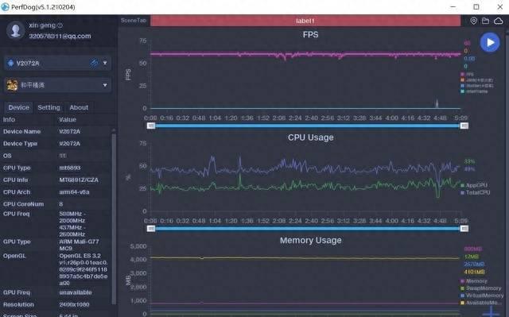
Task: Click the xin geng user name
Action: [x=42, y=25]
